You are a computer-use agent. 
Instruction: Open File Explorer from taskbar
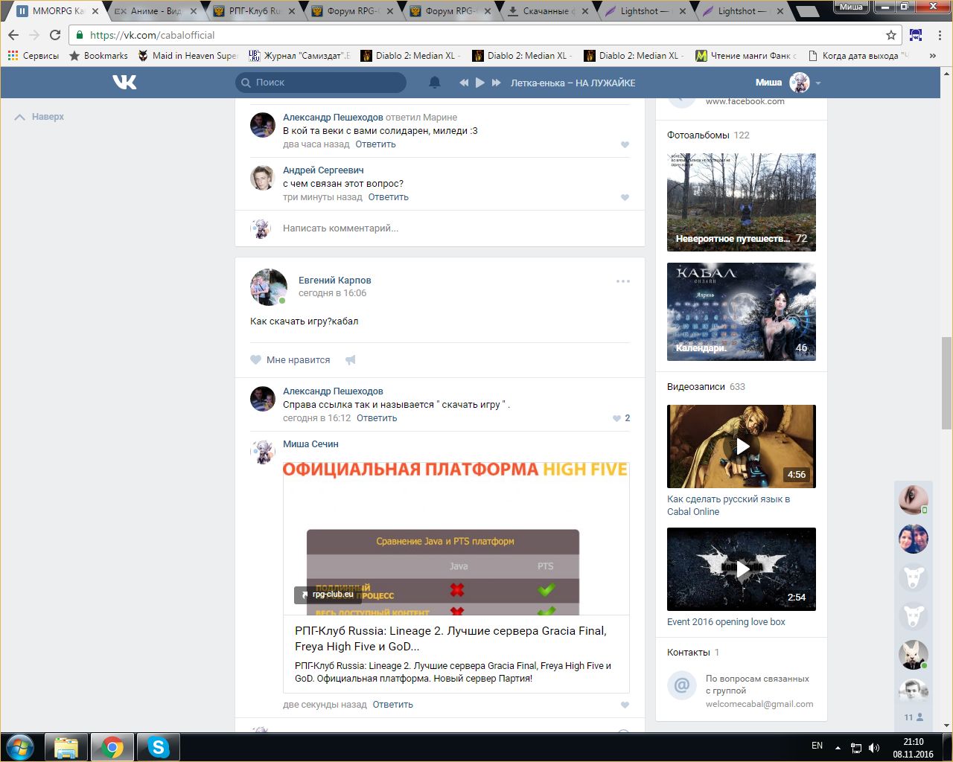66,747
